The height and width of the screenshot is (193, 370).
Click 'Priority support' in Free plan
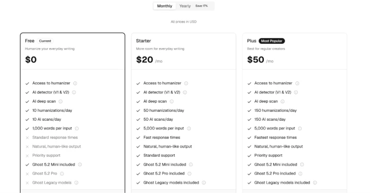coord(47,156)
